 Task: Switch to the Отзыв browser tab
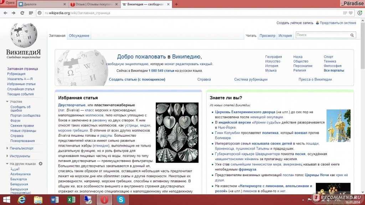(x=94, y=4)
